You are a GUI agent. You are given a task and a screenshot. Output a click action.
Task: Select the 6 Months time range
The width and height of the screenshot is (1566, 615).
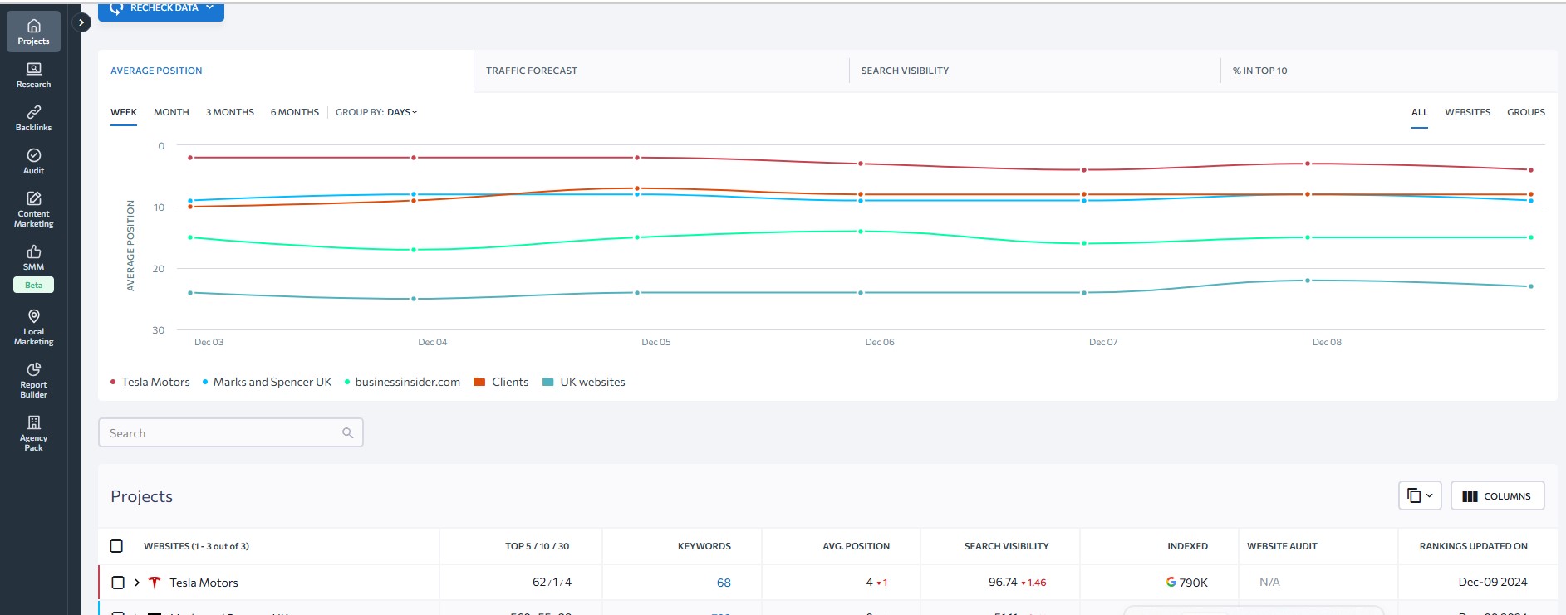[294, 112]
